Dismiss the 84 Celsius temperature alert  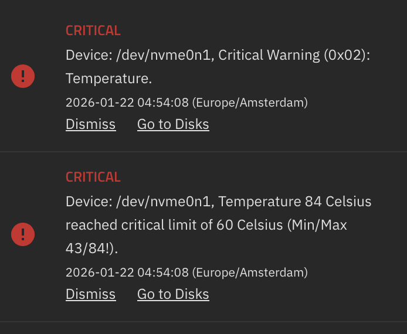[x=90, y=294]
